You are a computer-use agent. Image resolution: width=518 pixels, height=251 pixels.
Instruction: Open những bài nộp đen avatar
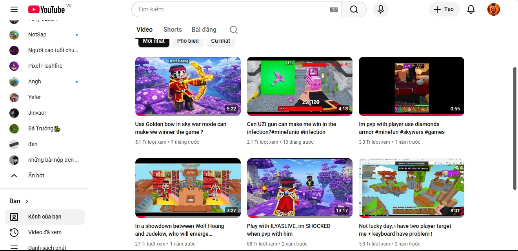pyautogui.click(x=14, y=160)
